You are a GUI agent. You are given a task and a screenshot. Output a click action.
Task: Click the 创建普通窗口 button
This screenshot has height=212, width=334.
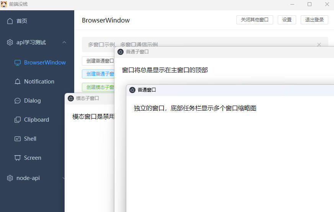(x=98, y=61)
